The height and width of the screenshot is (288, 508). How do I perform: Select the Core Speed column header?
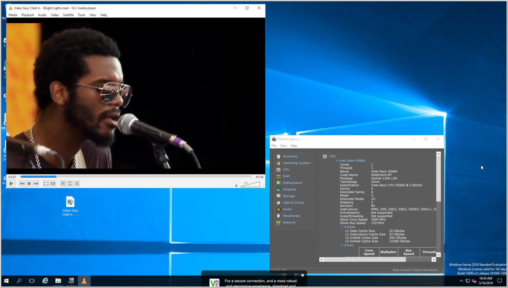click(x=369, y=252)
